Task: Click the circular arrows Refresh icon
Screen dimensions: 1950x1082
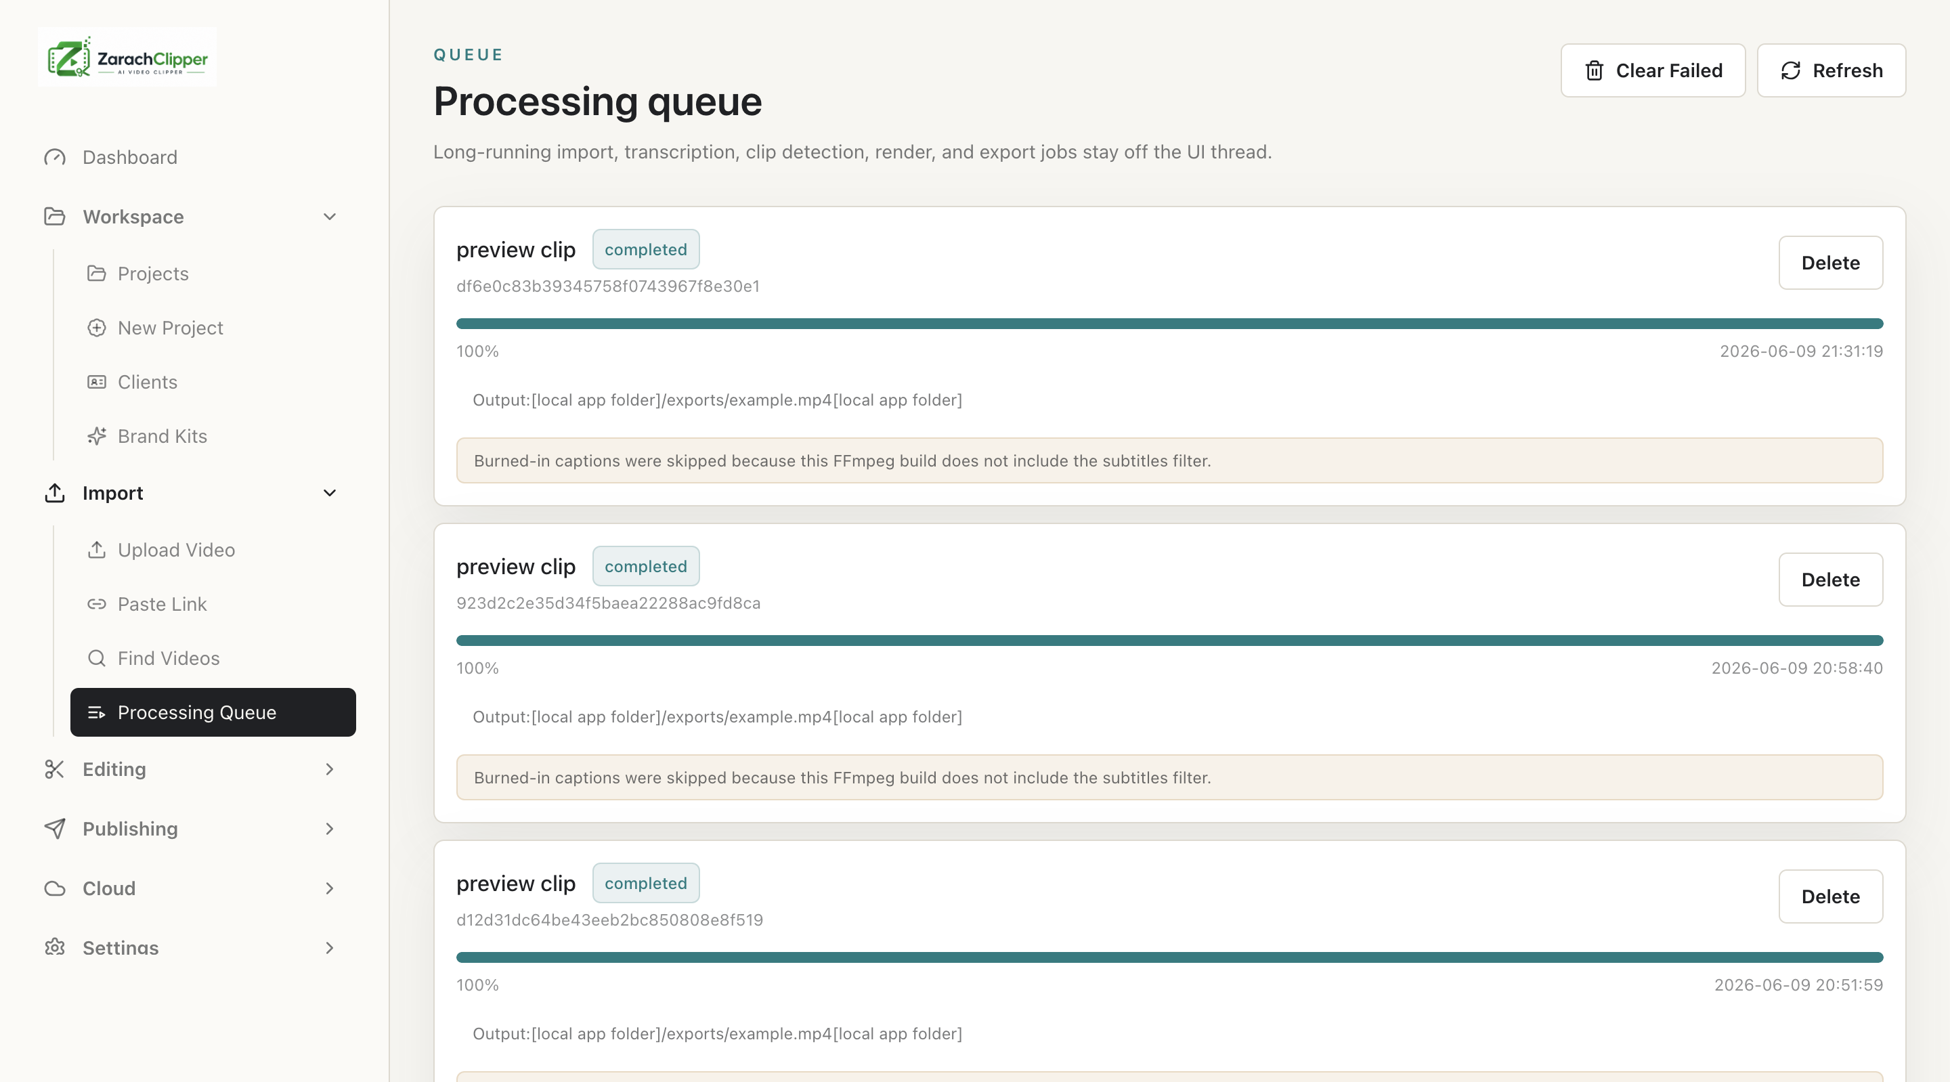Action: pos(1790,70)
